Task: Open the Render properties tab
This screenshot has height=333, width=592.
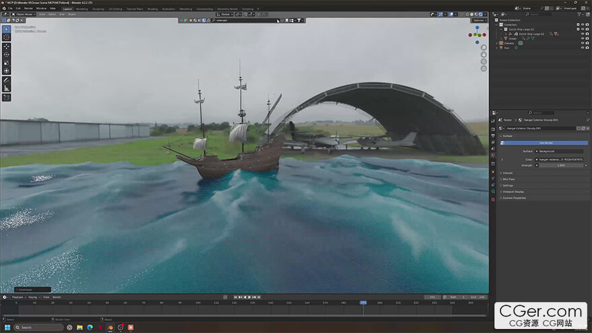Action: (x=493, y=129)
